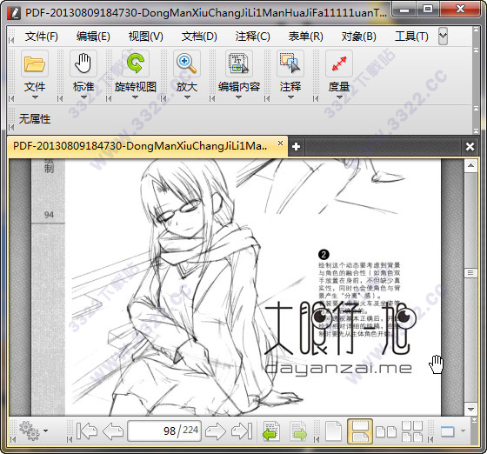Open the 视图(V) menu
The width and height of the screenshot is (487, 454).
(146, 37)
